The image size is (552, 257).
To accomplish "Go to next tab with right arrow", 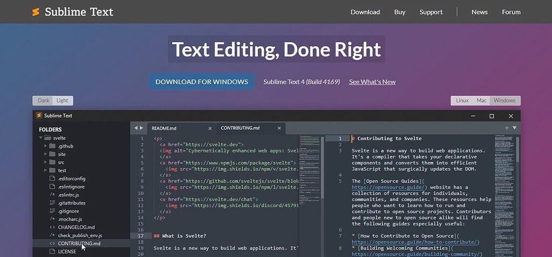I will [141, 128].
